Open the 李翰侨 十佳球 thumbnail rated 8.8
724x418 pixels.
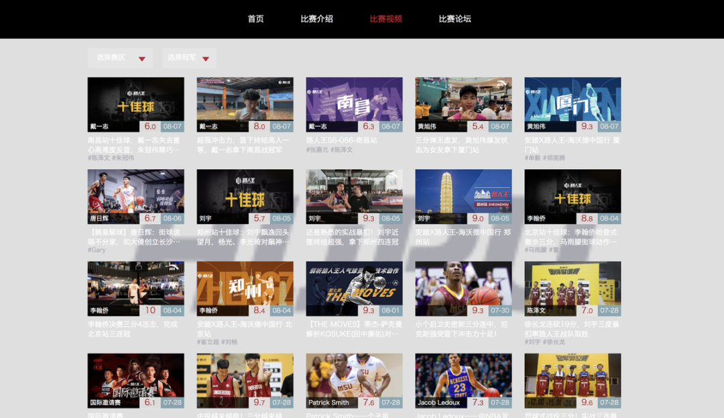pyautogui.click(x=572, y=197)
